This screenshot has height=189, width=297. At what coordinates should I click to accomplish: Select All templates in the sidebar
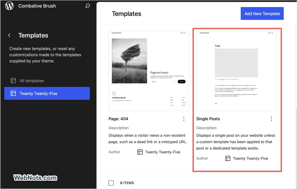(x=47, y=81)
